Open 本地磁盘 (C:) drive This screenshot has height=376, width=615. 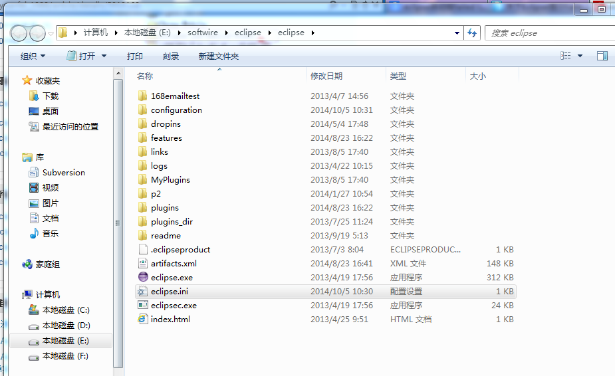tap(66, 310)
